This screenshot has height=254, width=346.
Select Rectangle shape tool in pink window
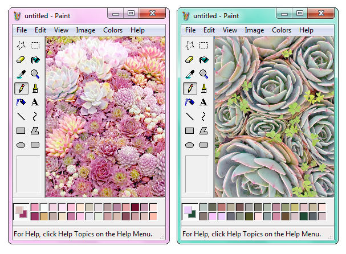click(x=21, y=131)
